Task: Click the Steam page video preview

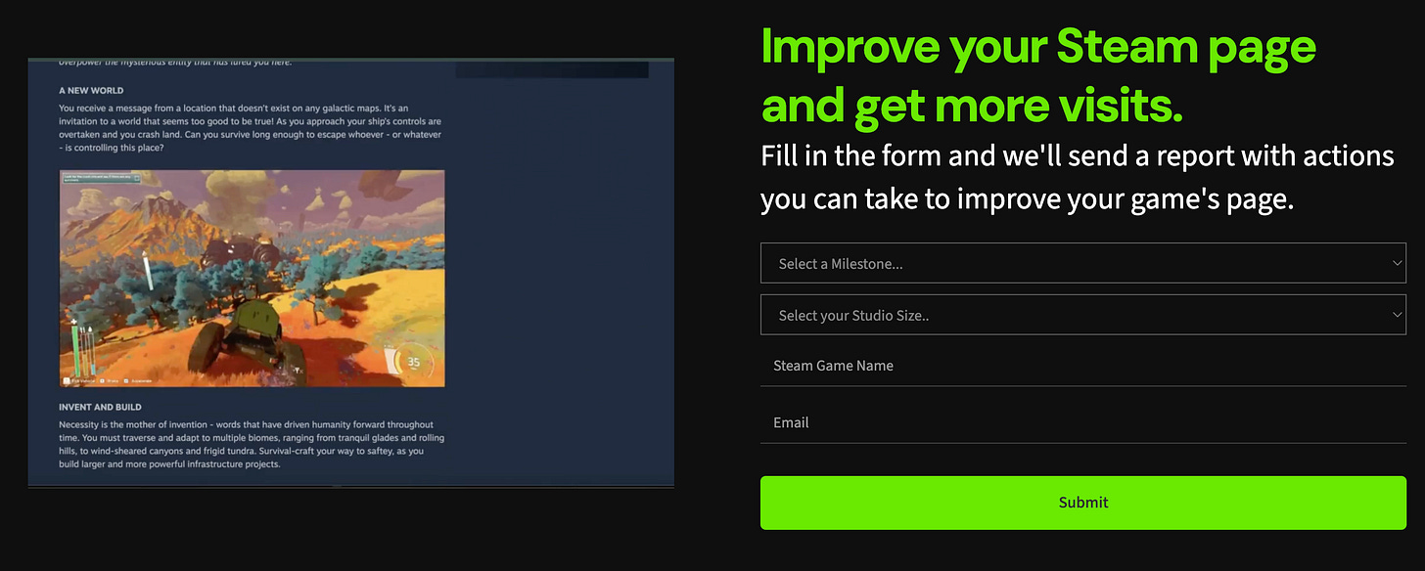Action: coord(350,273)
